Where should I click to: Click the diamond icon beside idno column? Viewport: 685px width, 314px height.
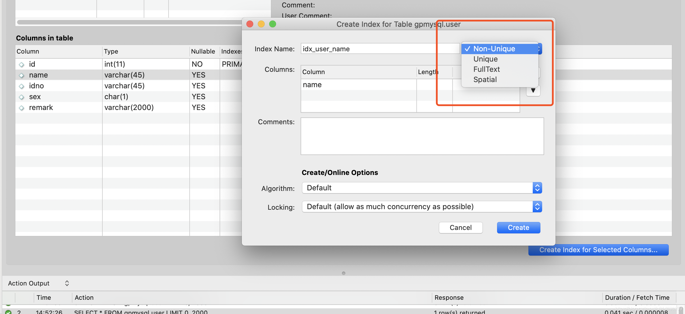click(x=21, y=86)
